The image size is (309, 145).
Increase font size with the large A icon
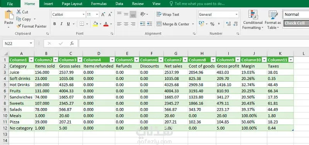coord(103,14)
